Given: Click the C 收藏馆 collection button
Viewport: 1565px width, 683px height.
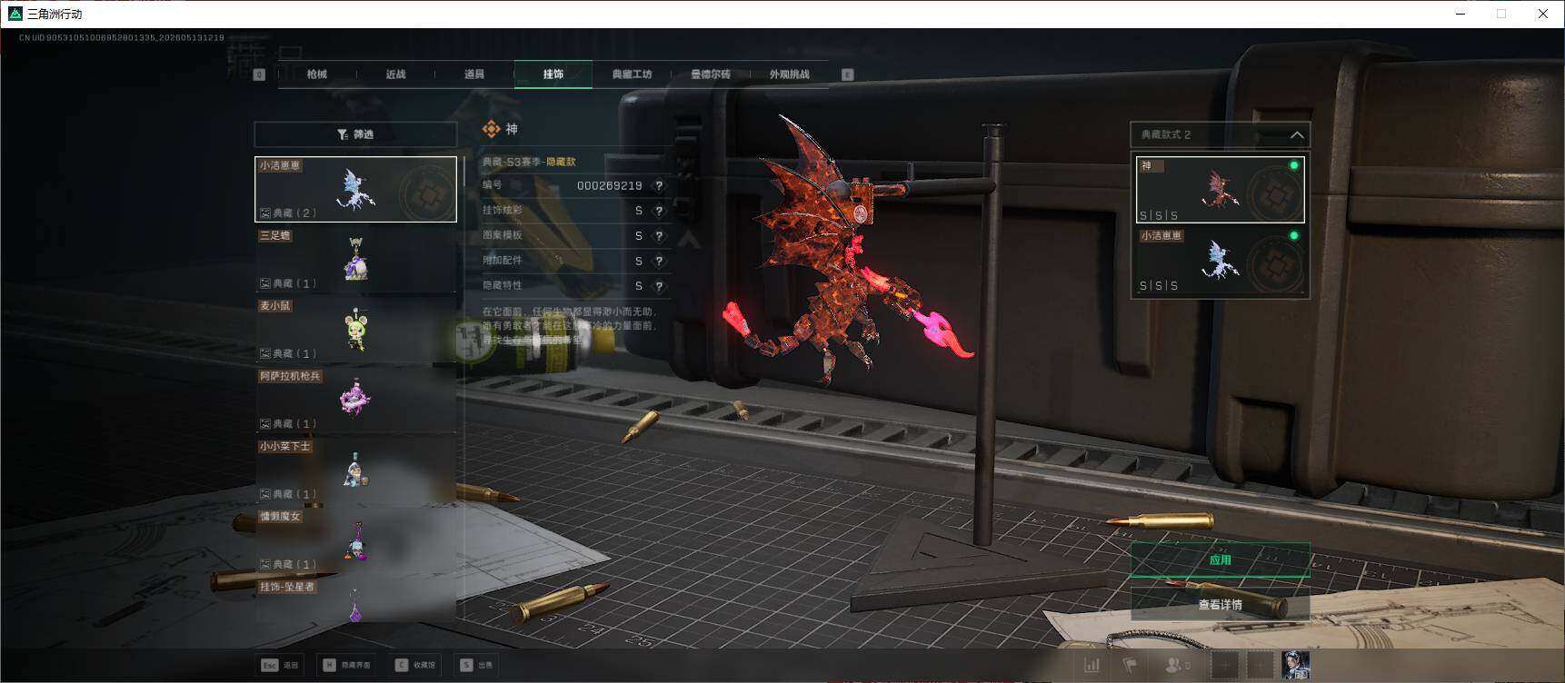Looking at the screenshot, I should coord(415,665).
